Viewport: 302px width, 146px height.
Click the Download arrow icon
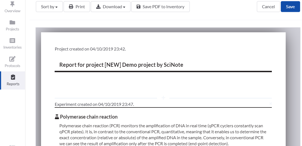pos(98,7)
